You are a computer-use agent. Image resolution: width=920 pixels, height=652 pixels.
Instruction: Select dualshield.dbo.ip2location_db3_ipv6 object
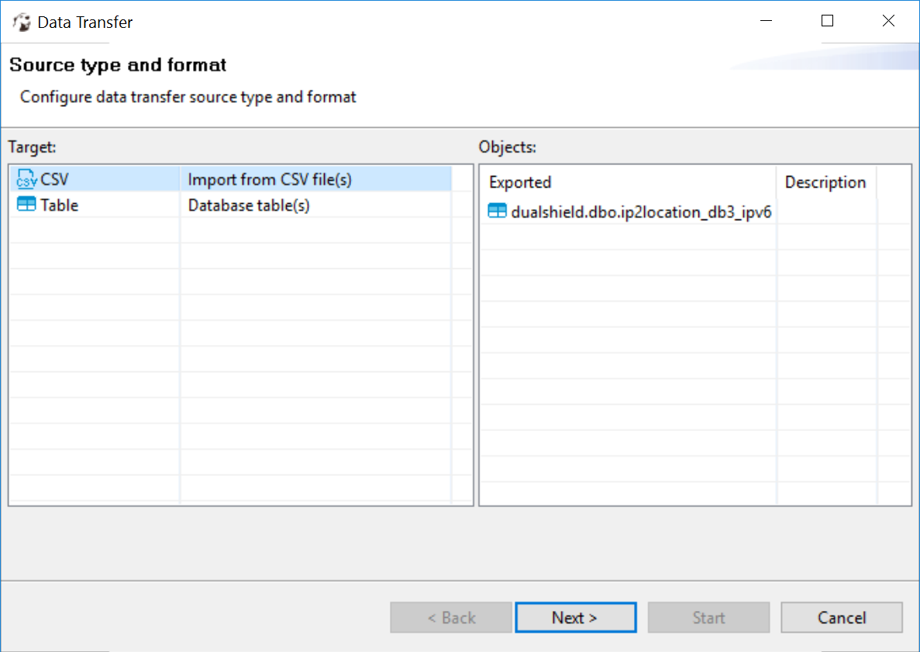pos(629,212)
